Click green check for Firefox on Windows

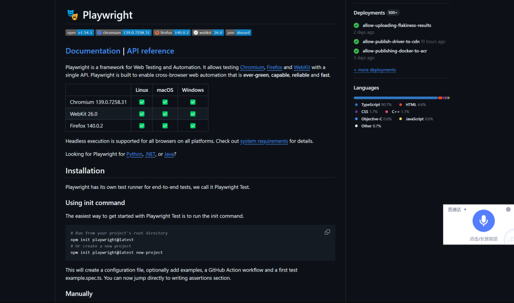pyautogui.click(x=193, y=126)
